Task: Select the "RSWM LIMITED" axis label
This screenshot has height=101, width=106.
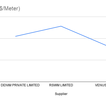Action: (x=61, y=85)
